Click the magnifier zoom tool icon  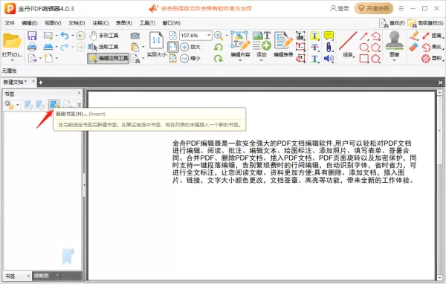[219, 36]
